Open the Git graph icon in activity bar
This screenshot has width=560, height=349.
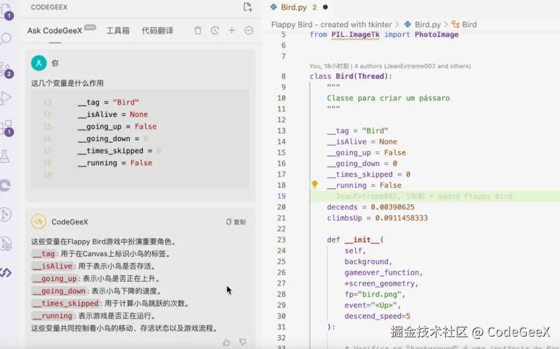(x=5, y=214)
